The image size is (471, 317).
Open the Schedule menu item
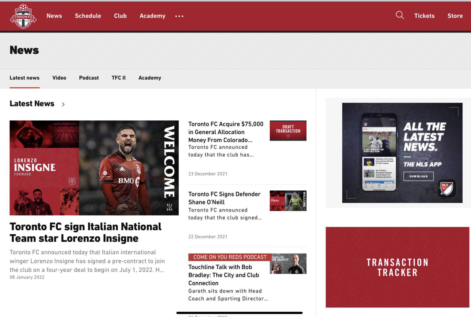pyautogui.click(x=88, y=16)
